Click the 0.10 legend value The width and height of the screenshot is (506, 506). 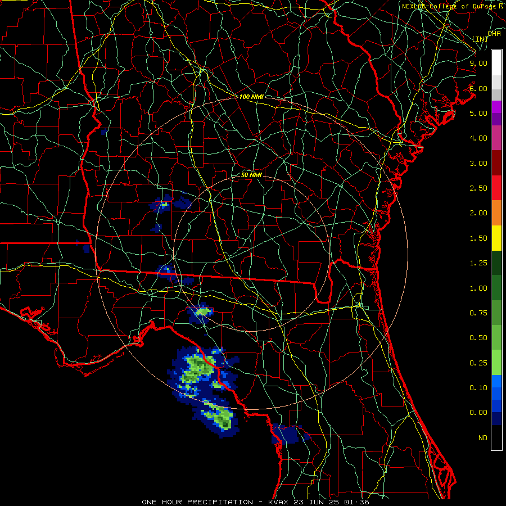[478, 388]
